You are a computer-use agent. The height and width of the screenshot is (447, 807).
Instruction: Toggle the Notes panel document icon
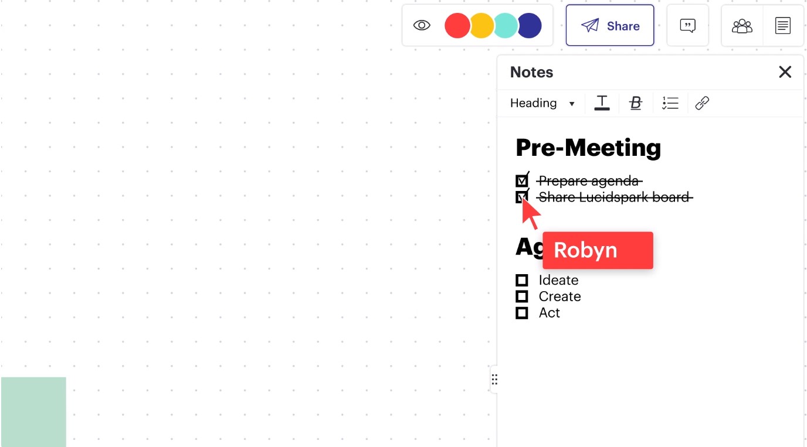[782, 26]
